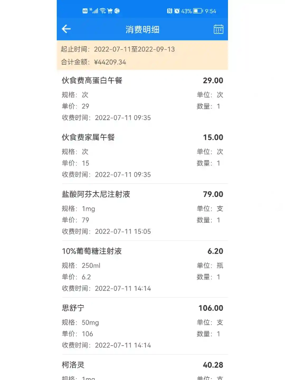Tap the 106.00 amount for 思舒宁
Image resolution: width=285 pixels, height=380 pixels.
[211, 308]
